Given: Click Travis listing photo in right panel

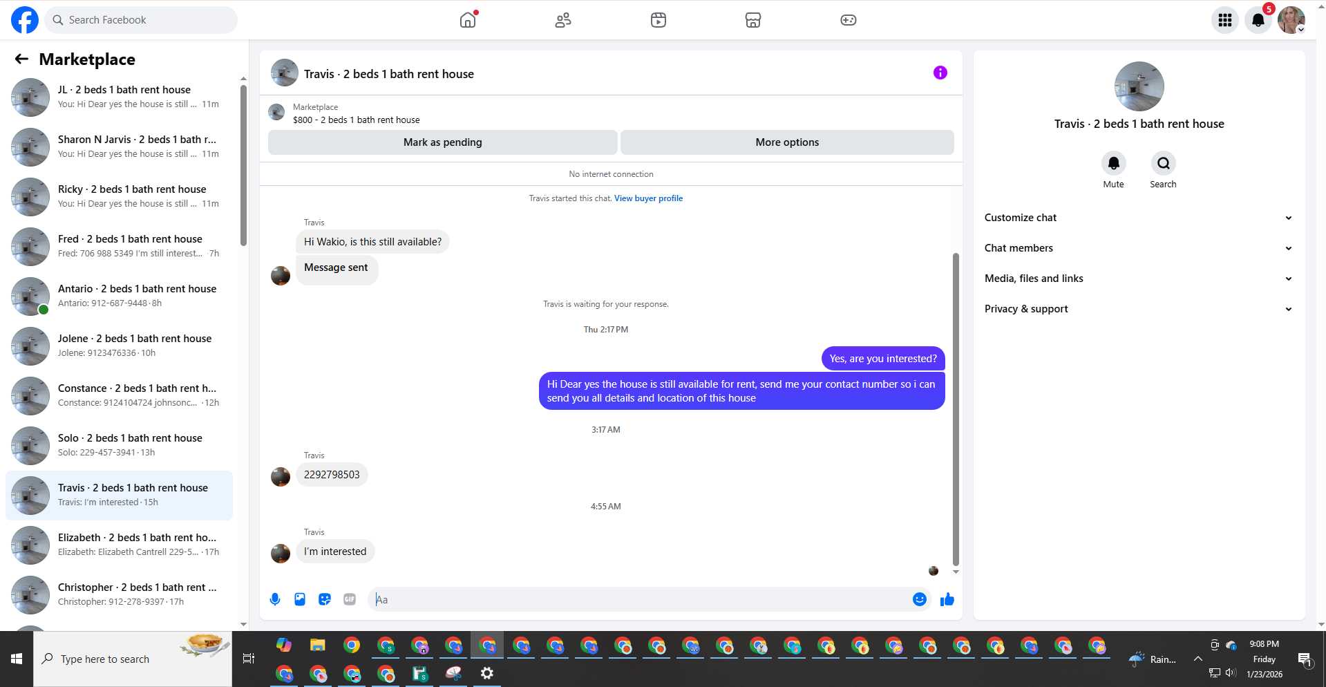Looking at the screenshot, I should 1139,86.
